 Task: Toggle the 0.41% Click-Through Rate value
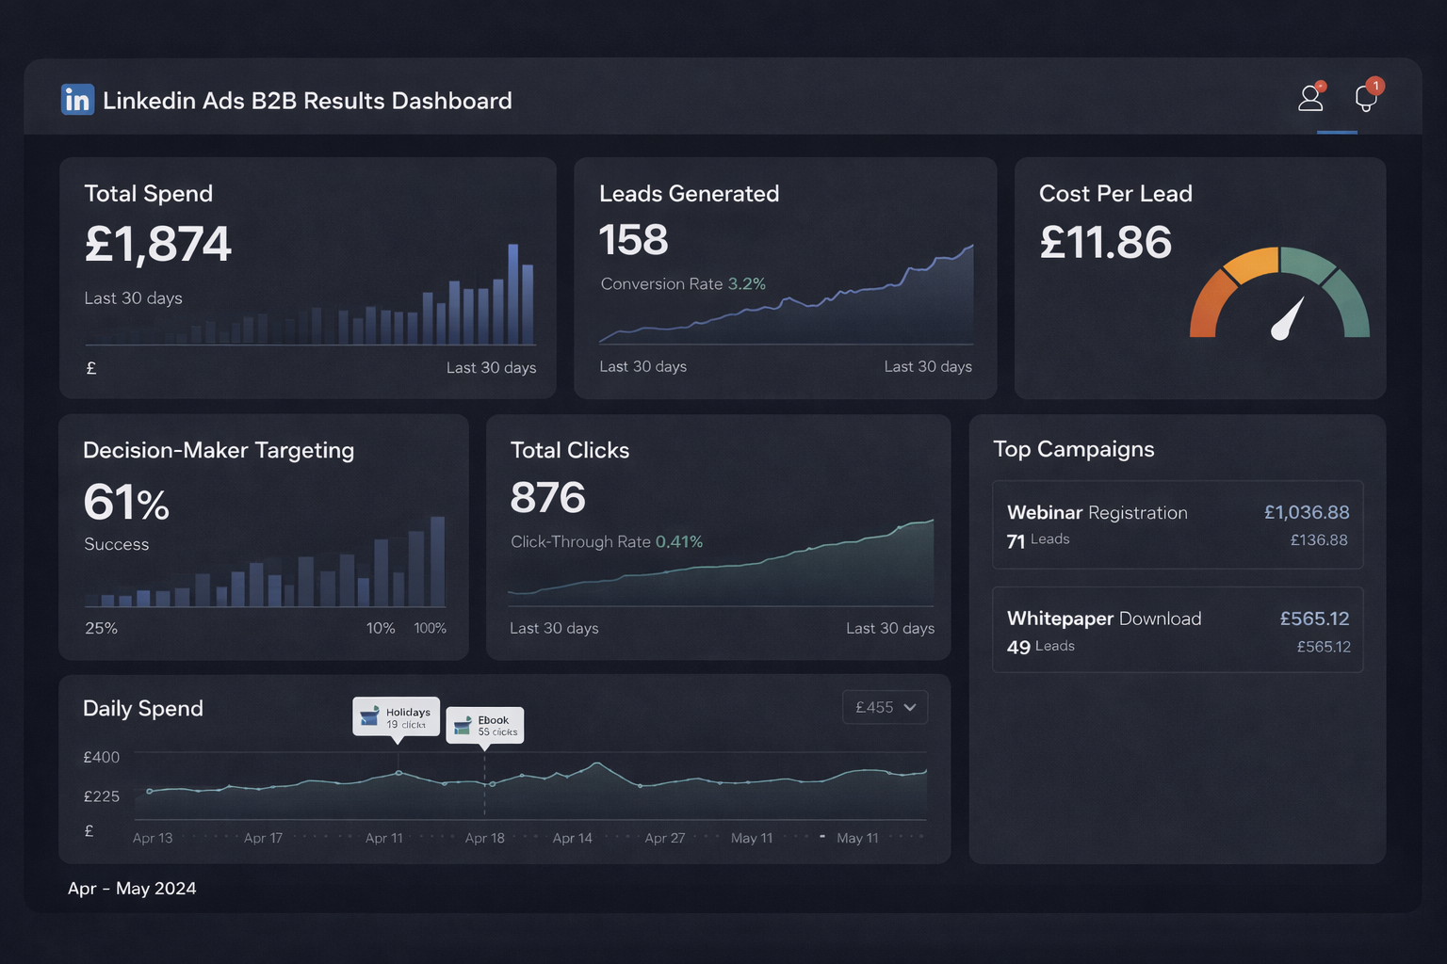pyautogui.click(x=680, y=541)
